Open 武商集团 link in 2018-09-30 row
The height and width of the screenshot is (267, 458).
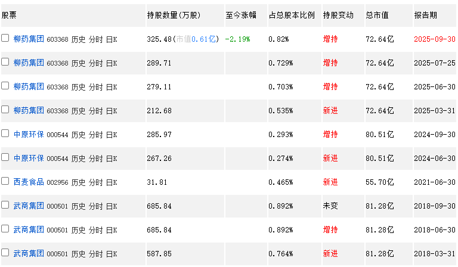point(29,206)
